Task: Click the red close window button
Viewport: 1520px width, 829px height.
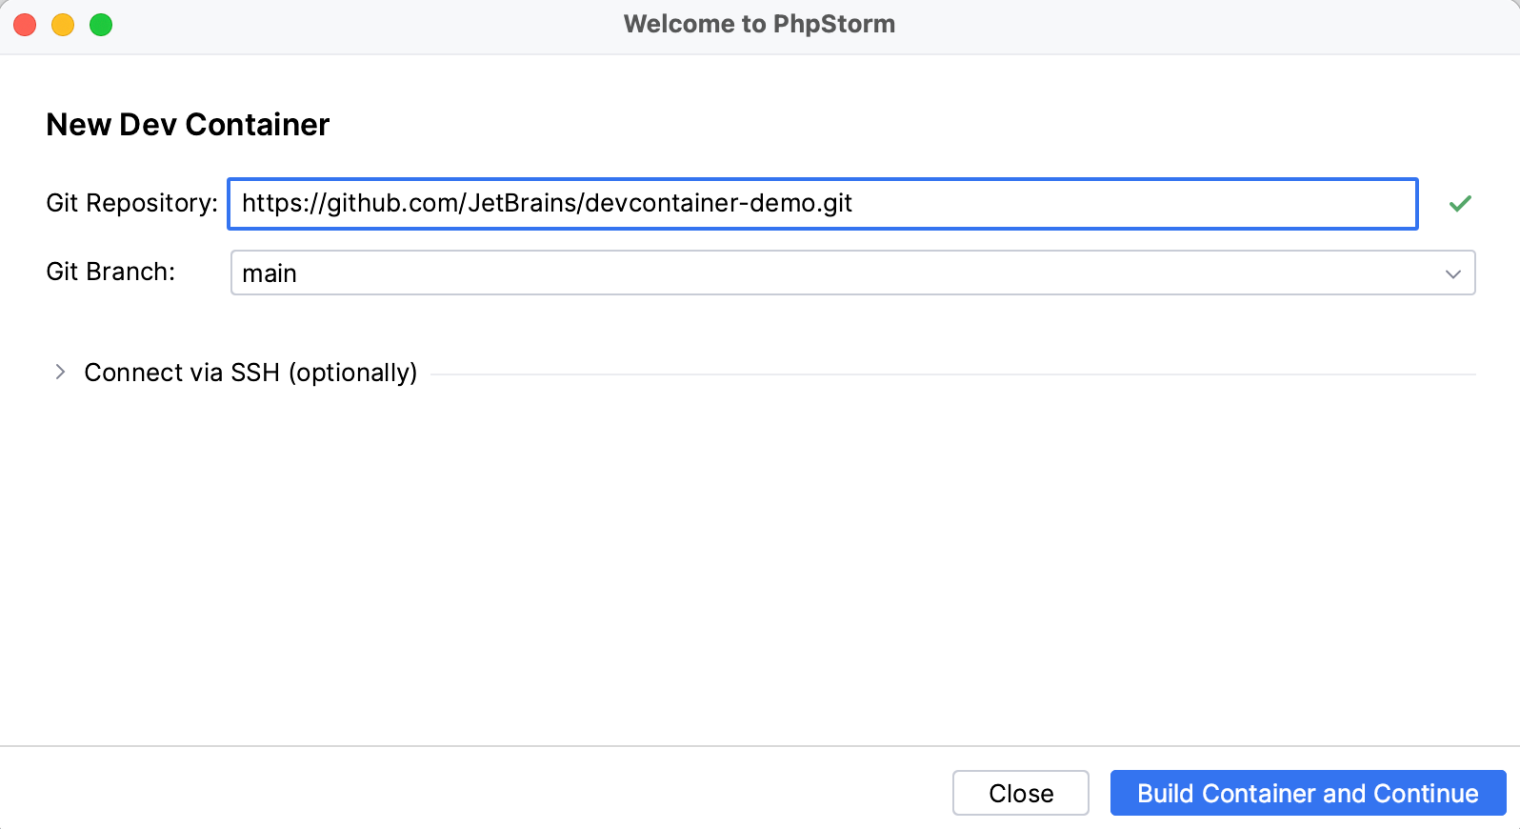Action: tap(25, 25)
